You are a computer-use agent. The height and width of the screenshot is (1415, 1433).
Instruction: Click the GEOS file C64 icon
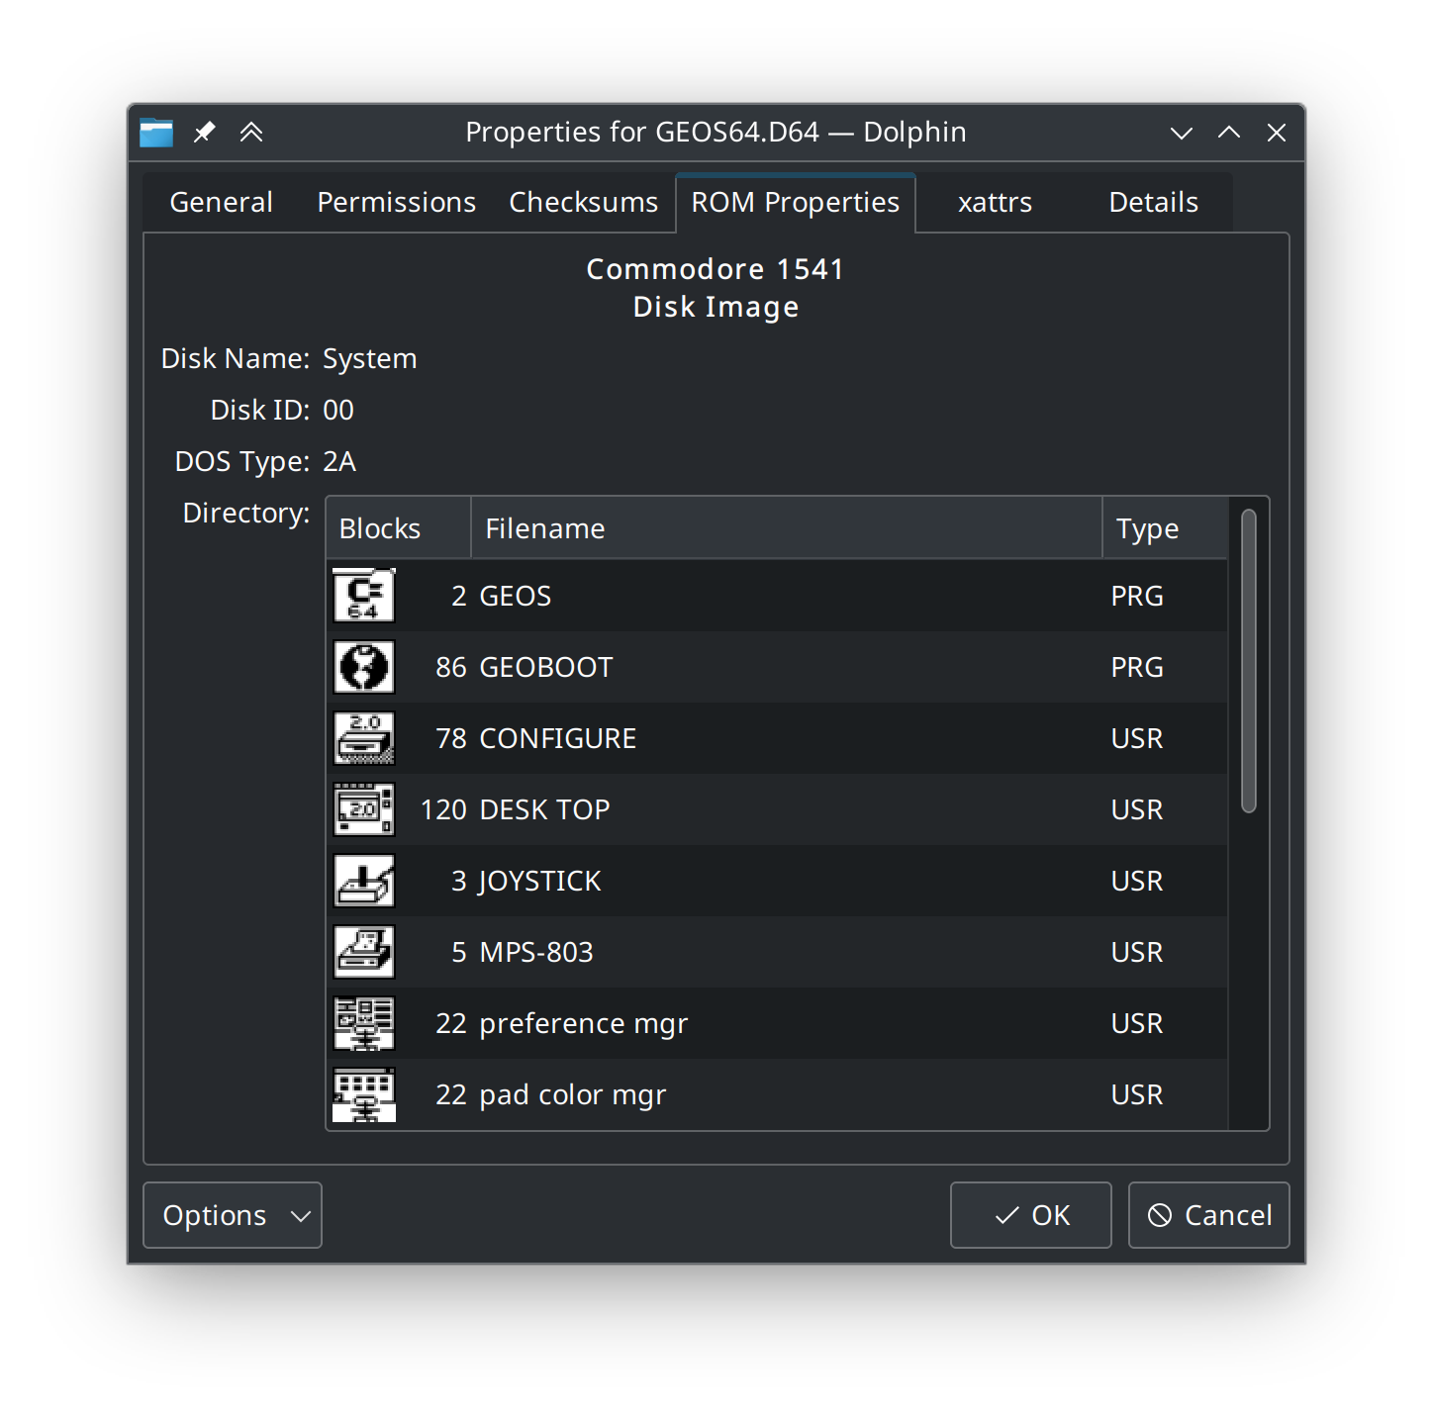pyautogui.click(x=364, y=596)
